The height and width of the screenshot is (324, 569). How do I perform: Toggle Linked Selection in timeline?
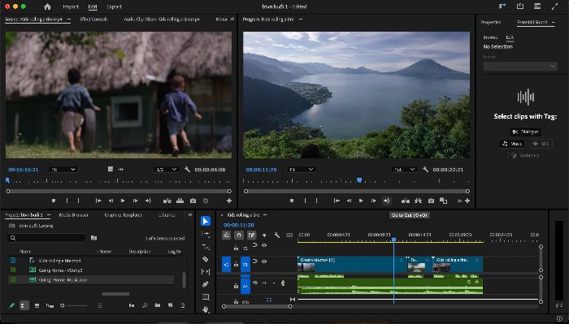251,235
